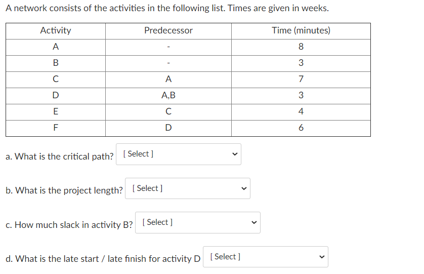Click the time value 7 cell
Image resolution: width=424 pixels, height=274 pixels.
301,79
